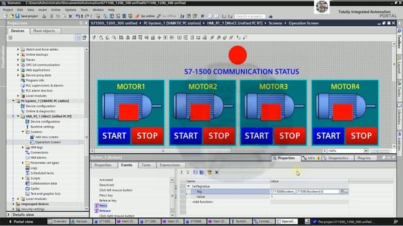Open Connections in project tree
This screenshot has height=226, width=403.
click(x=39, y=153)
